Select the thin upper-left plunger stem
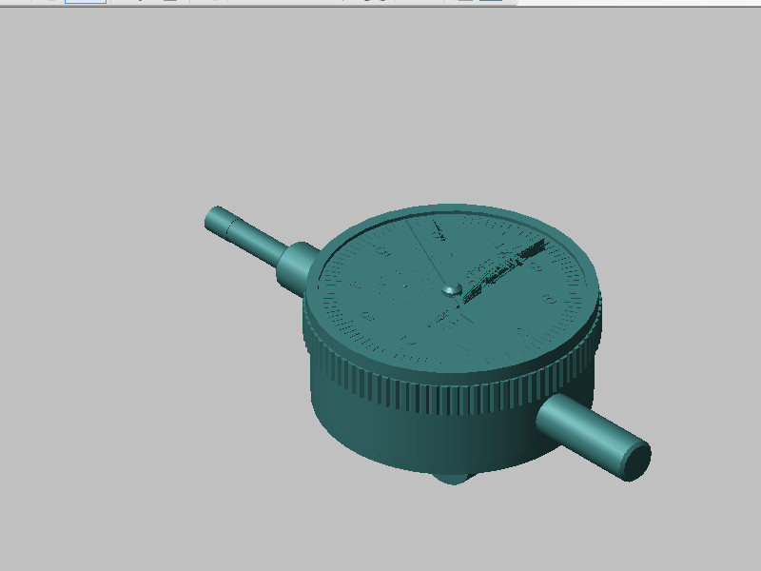 pos(245,235)
